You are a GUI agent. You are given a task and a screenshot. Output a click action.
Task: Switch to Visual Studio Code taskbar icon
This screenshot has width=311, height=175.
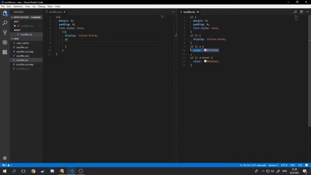(x=71, y=171)
